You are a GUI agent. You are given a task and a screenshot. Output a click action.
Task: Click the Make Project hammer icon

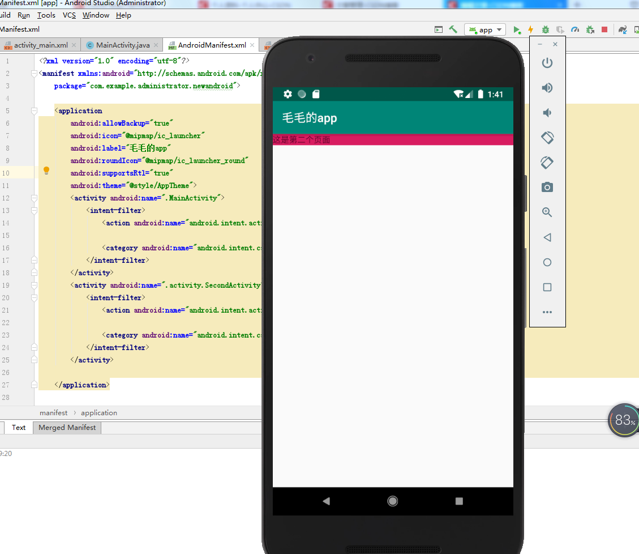coord(453,29)
